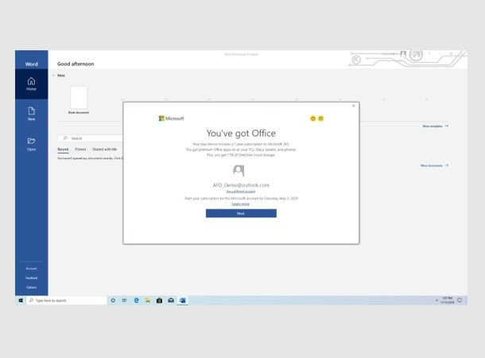The height and width of the screenshot is (358, 485).
Task: Open Account settings in Word sidebar
Action: point(31,268)
